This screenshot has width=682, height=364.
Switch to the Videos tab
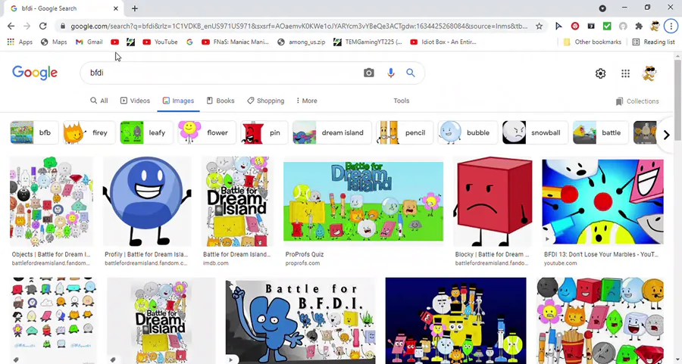click(135, 101)
